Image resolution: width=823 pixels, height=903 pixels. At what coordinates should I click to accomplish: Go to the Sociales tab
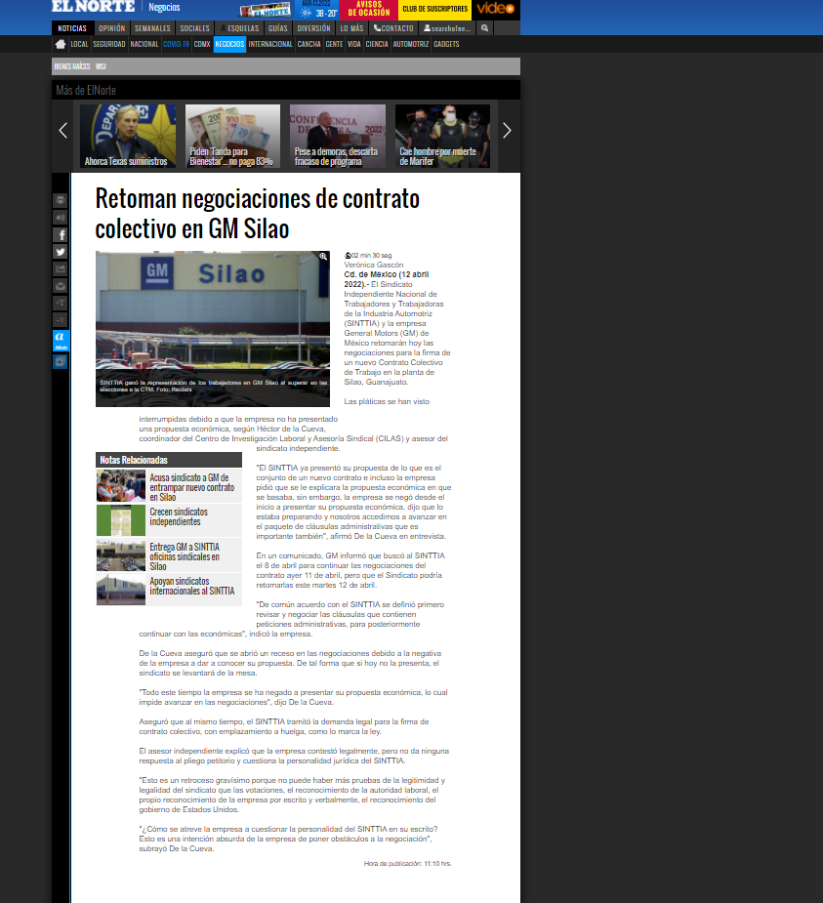(x=194, y=28)
